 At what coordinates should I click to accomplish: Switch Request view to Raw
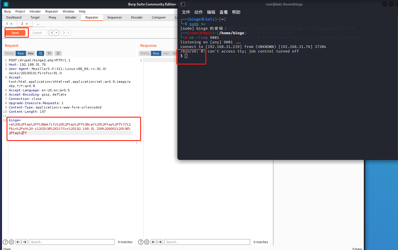pyautogui.click(x=21, y=53)
